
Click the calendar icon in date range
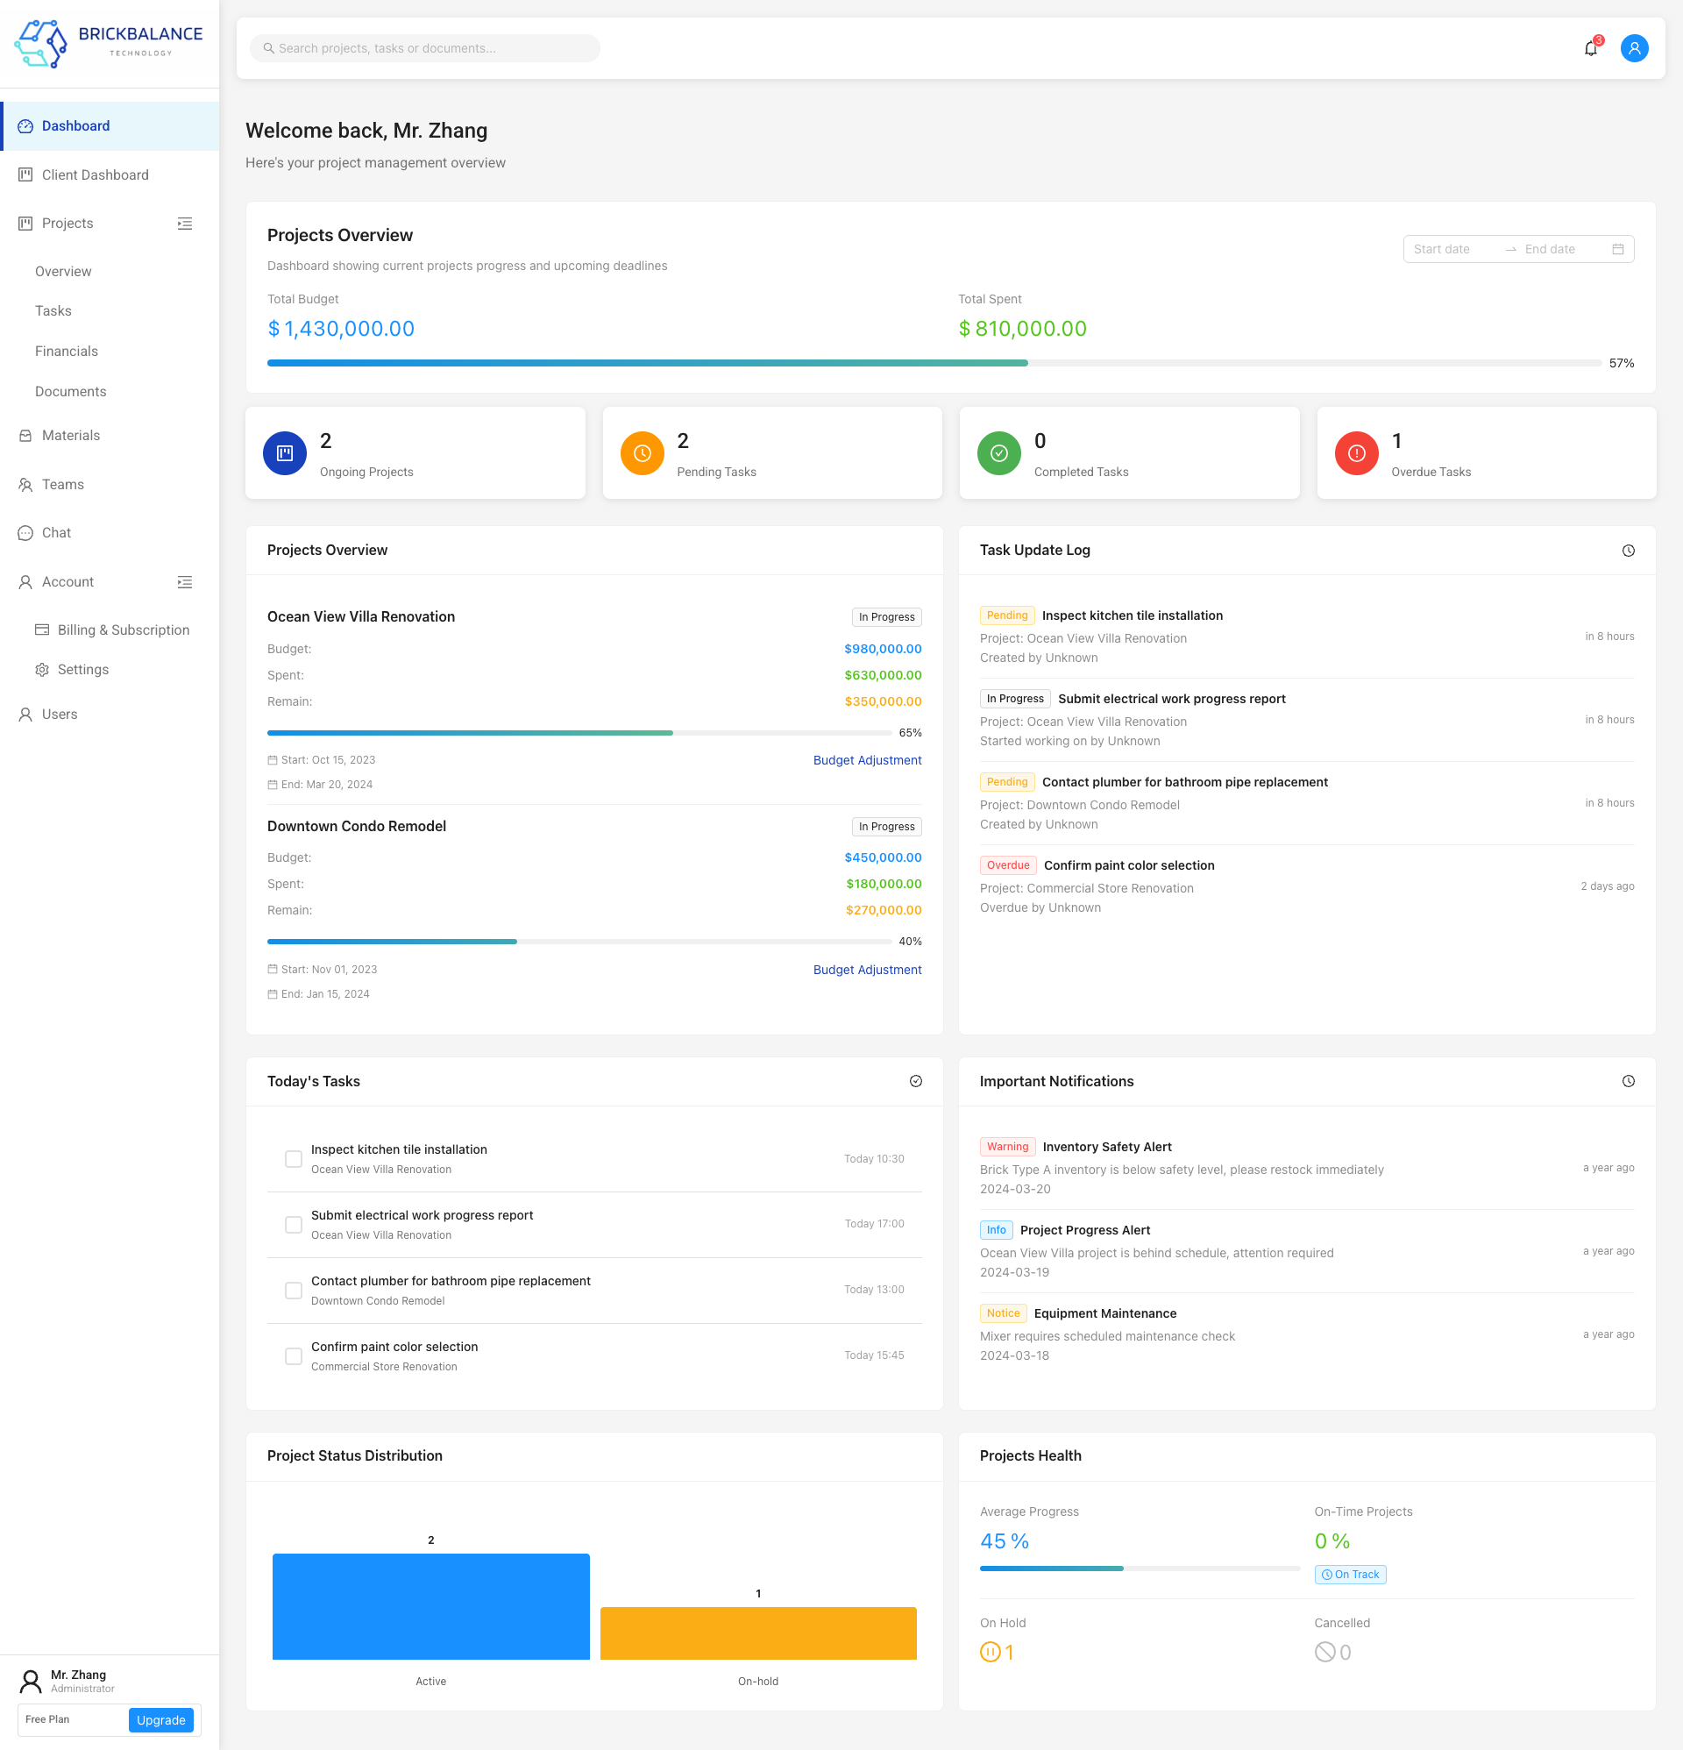(x=1617, y=249)
